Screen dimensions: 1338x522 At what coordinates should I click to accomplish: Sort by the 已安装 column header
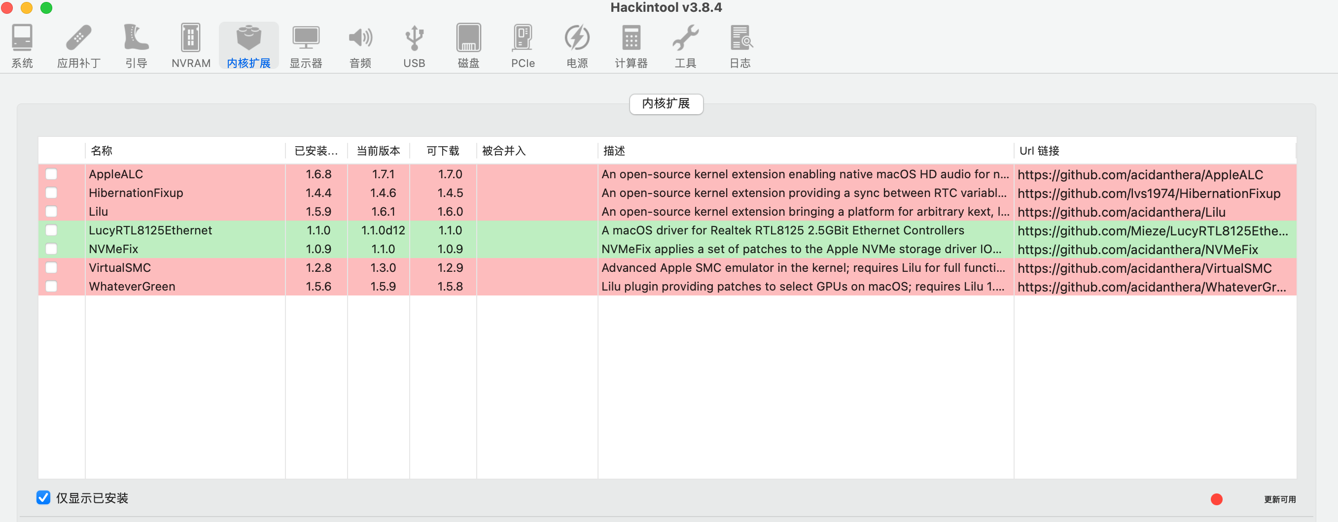(x=317, y=151)
